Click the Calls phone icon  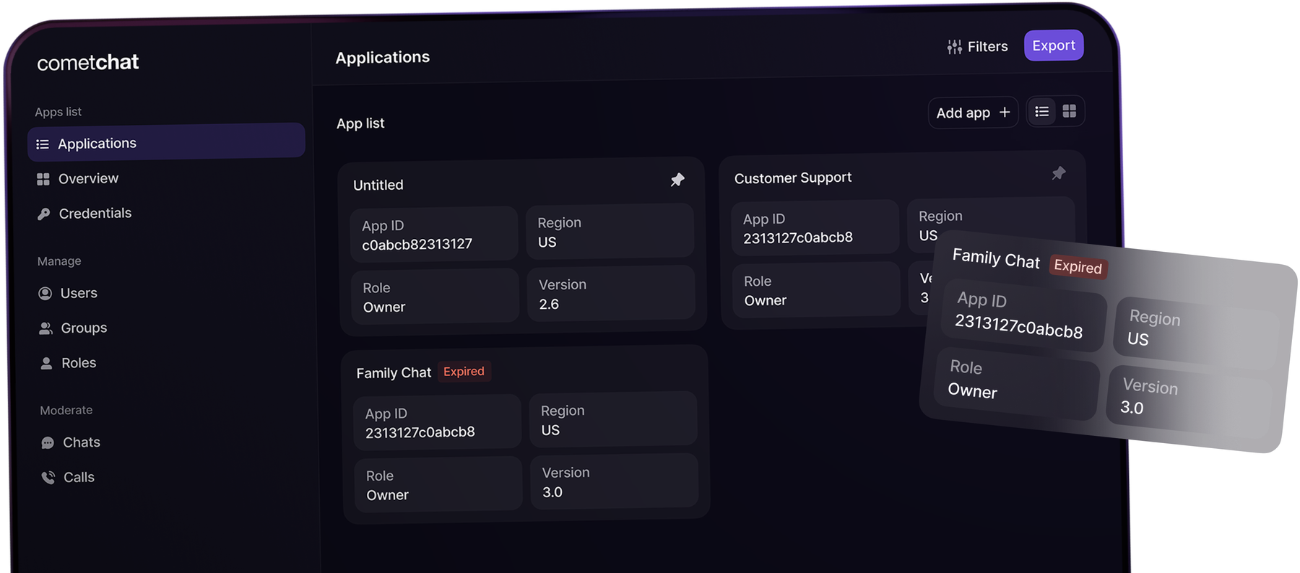click(48, 477)
